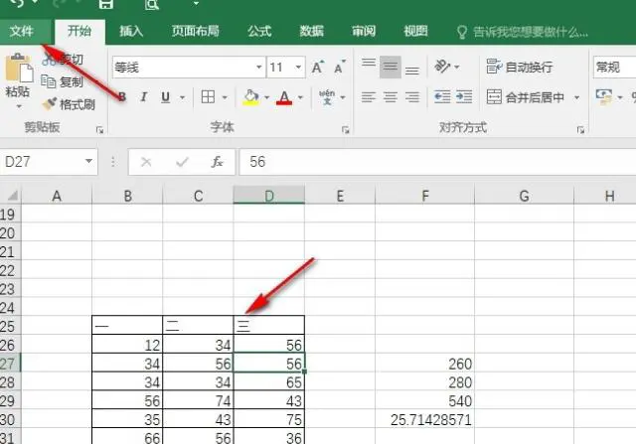Open the Clipboard (剪贴板) pane launcher
Screen dimensions: 636x444
coord(99,130)
